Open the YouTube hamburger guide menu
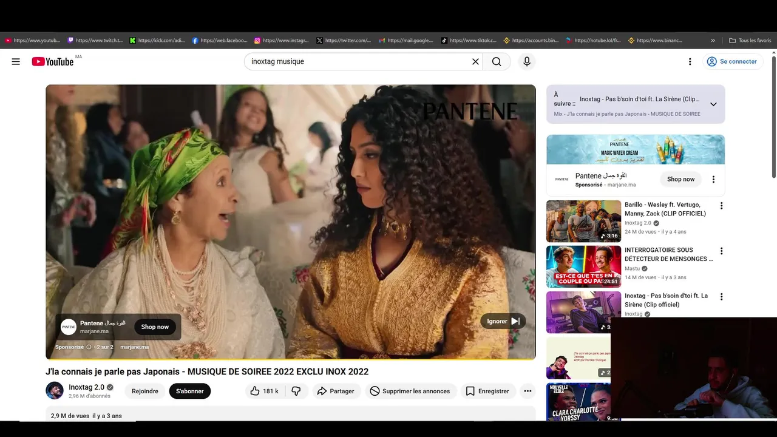Viewport: 777px width, 437px height. (16, 61)
